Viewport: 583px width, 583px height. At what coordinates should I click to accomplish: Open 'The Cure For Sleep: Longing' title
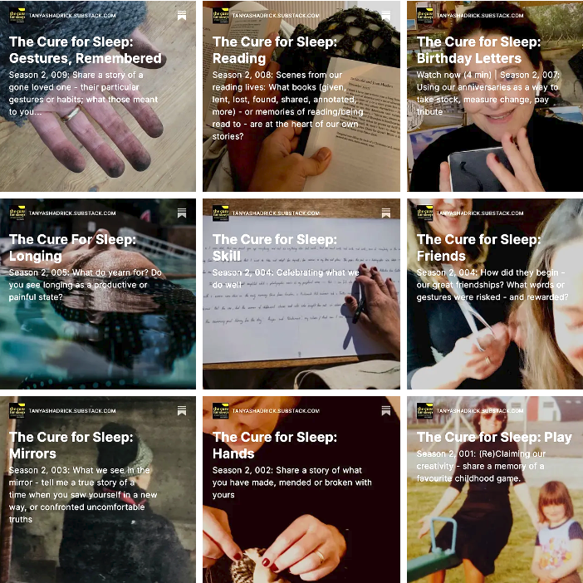click(72, 247)
